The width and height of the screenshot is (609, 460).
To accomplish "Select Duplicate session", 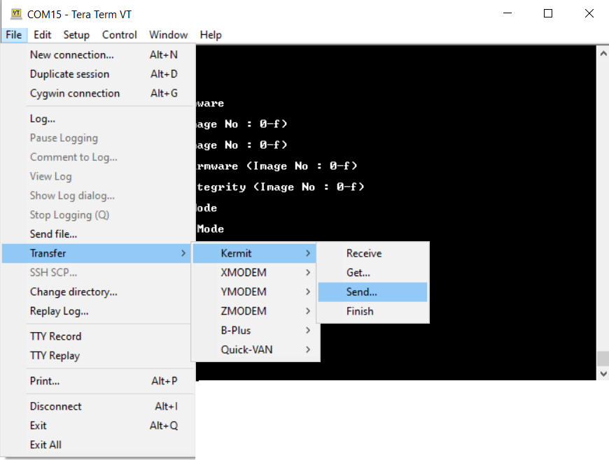I will 69,74.
